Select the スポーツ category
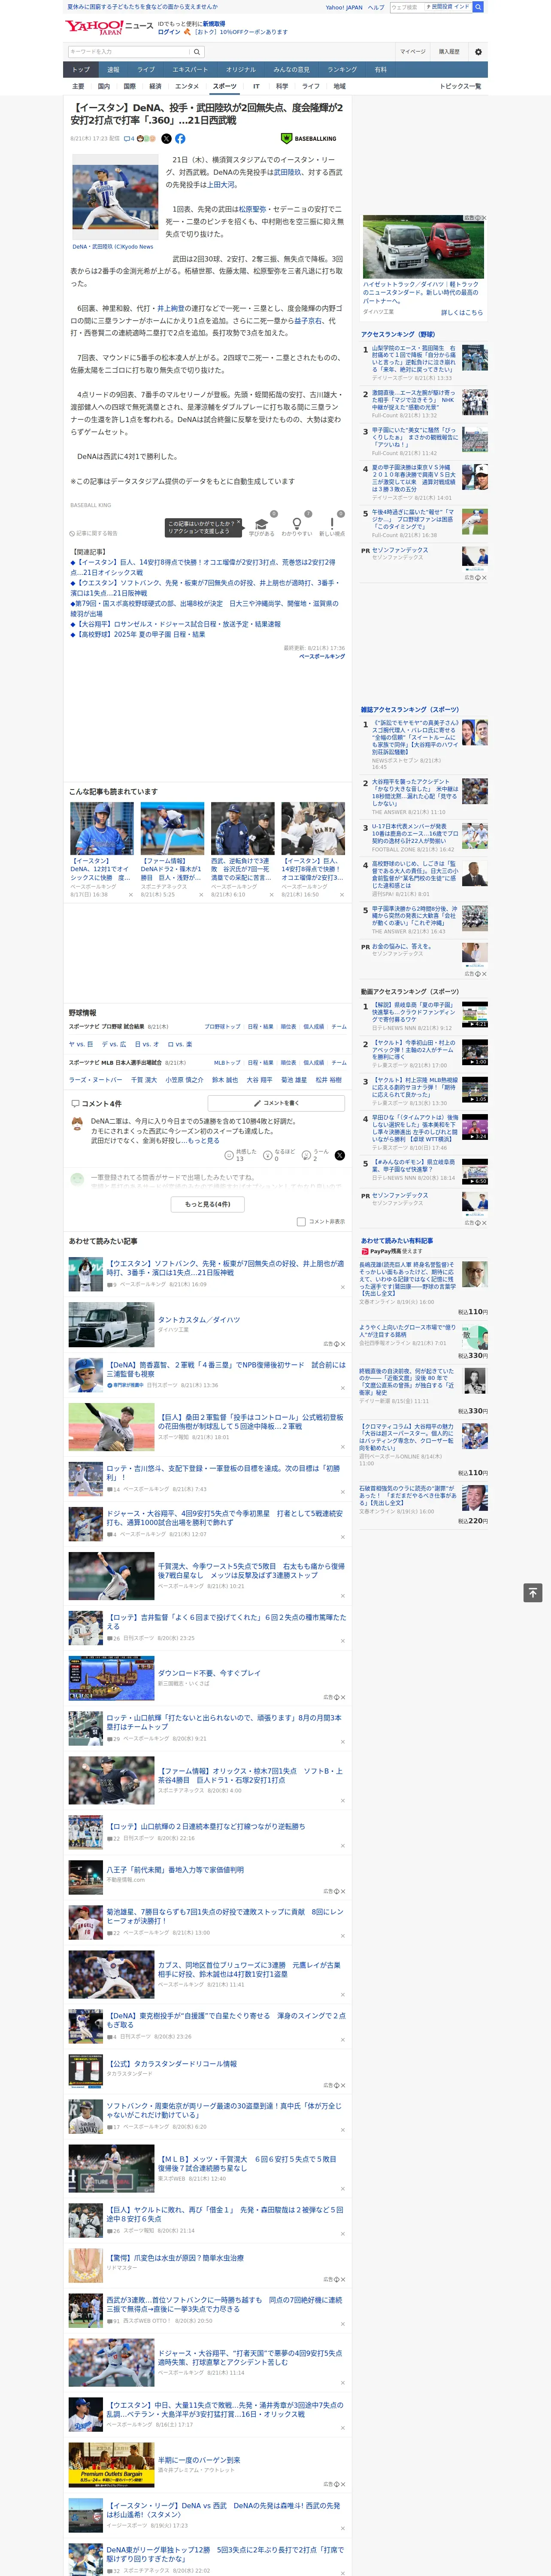Viewport: 551px width, 2576px height. pyautogui.click(x=225, y=86)
